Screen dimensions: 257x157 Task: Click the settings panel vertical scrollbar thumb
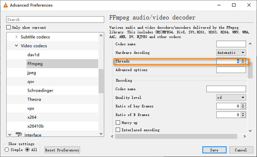(250, 70)
